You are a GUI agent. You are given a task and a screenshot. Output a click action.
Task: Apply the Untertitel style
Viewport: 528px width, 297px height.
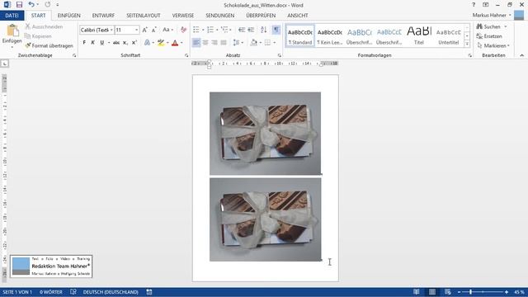coord(449,35)
